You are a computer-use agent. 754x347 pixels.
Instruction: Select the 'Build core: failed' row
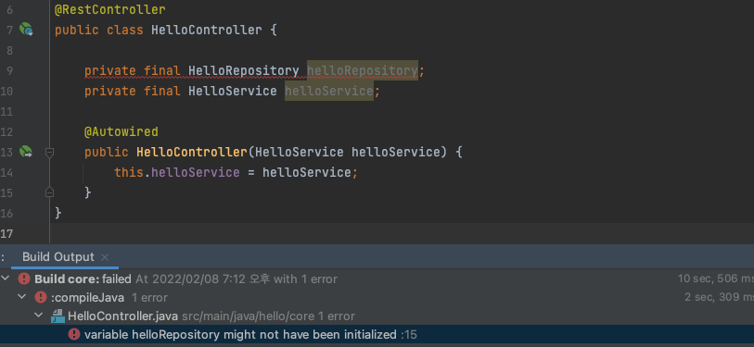(377, 279)
